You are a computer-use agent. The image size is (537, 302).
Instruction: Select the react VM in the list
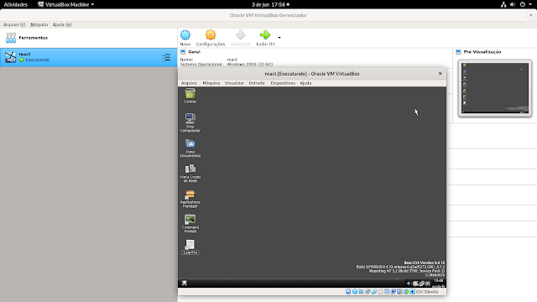click(88, 57)
